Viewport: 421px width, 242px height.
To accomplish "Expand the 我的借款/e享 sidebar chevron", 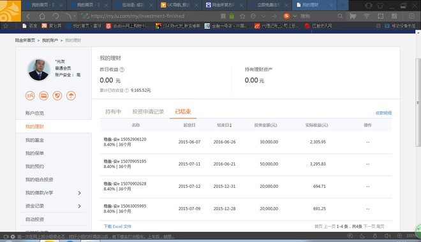I will (x=80, y=193).
